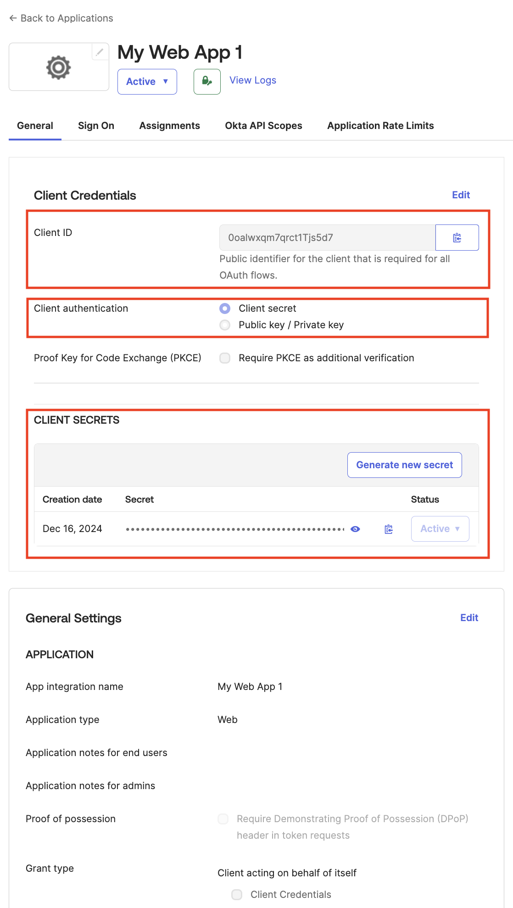Expand the secret's Active status dropdown

pyautogui.click(x=440, y=529)
